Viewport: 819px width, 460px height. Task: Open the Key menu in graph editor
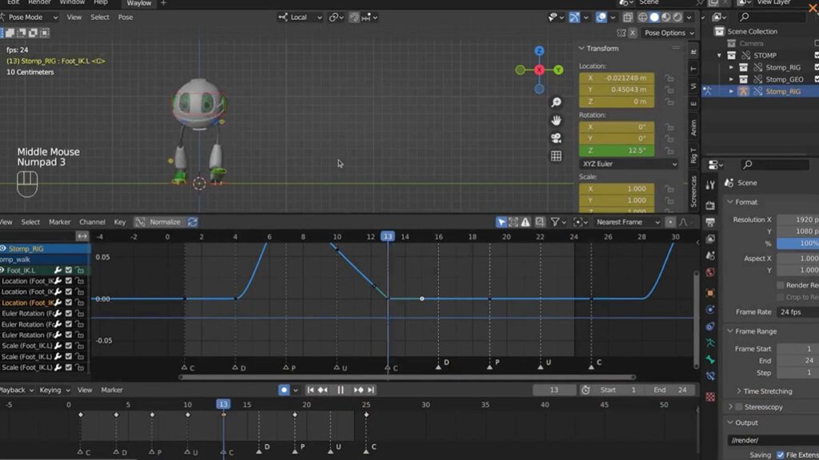click(x=120, y=222)
